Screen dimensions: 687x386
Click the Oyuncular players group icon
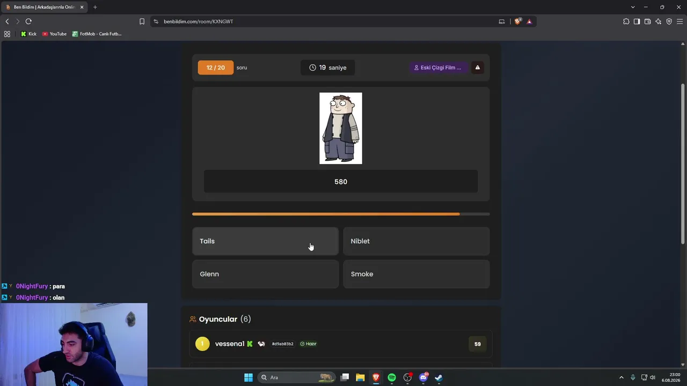pos(193,320)
